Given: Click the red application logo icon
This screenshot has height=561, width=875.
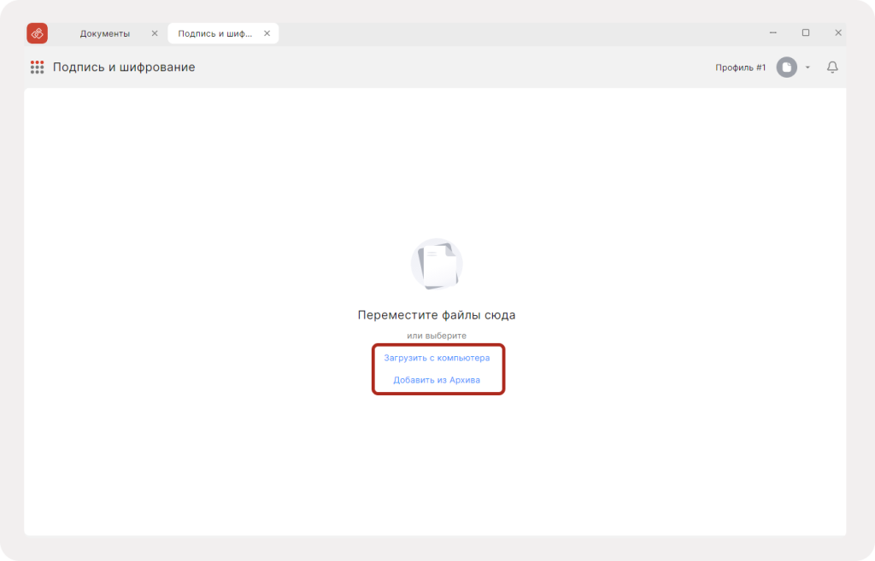Looking at the screenshot, I should click(x=38, y=33).
